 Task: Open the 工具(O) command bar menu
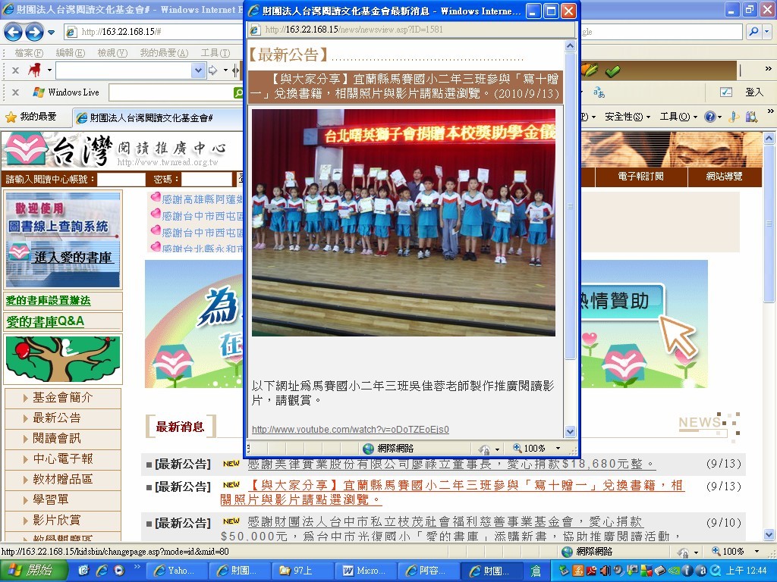[x=678, y=117]
